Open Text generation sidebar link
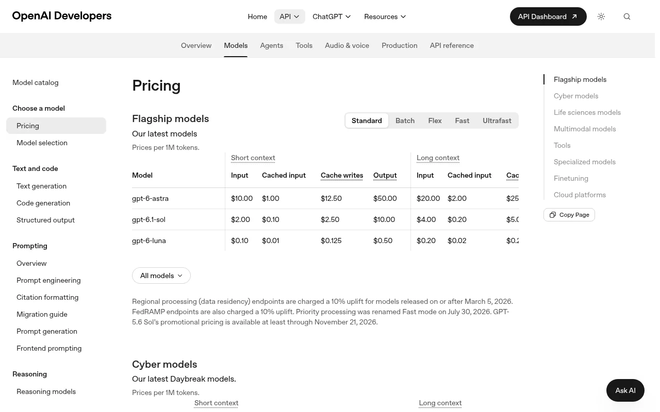 [56, 186]
